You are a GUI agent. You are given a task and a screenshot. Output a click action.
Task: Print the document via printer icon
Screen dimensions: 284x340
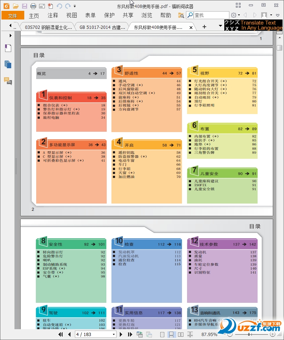33,6
